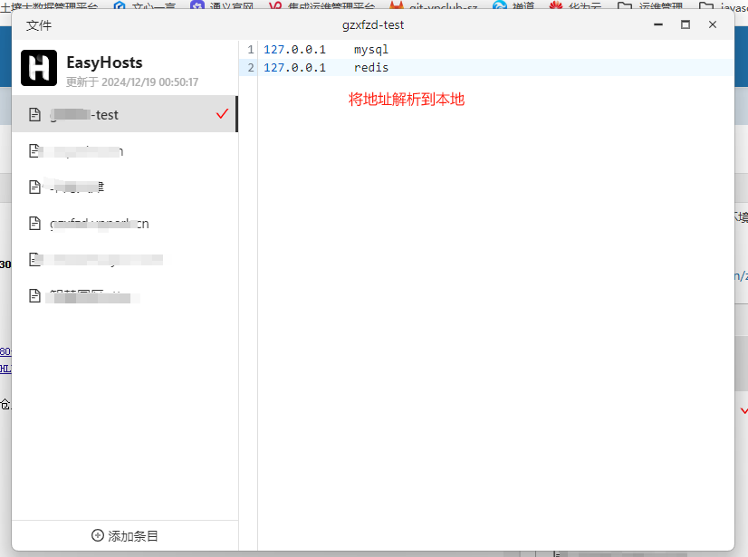Select the entry ending in -test
The height and width of the screenshot is (557, 748).
point(124,114)
